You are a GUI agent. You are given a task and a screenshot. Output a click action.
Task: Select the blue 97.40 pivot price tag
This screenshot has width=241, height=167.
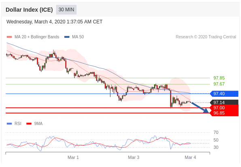224,94
